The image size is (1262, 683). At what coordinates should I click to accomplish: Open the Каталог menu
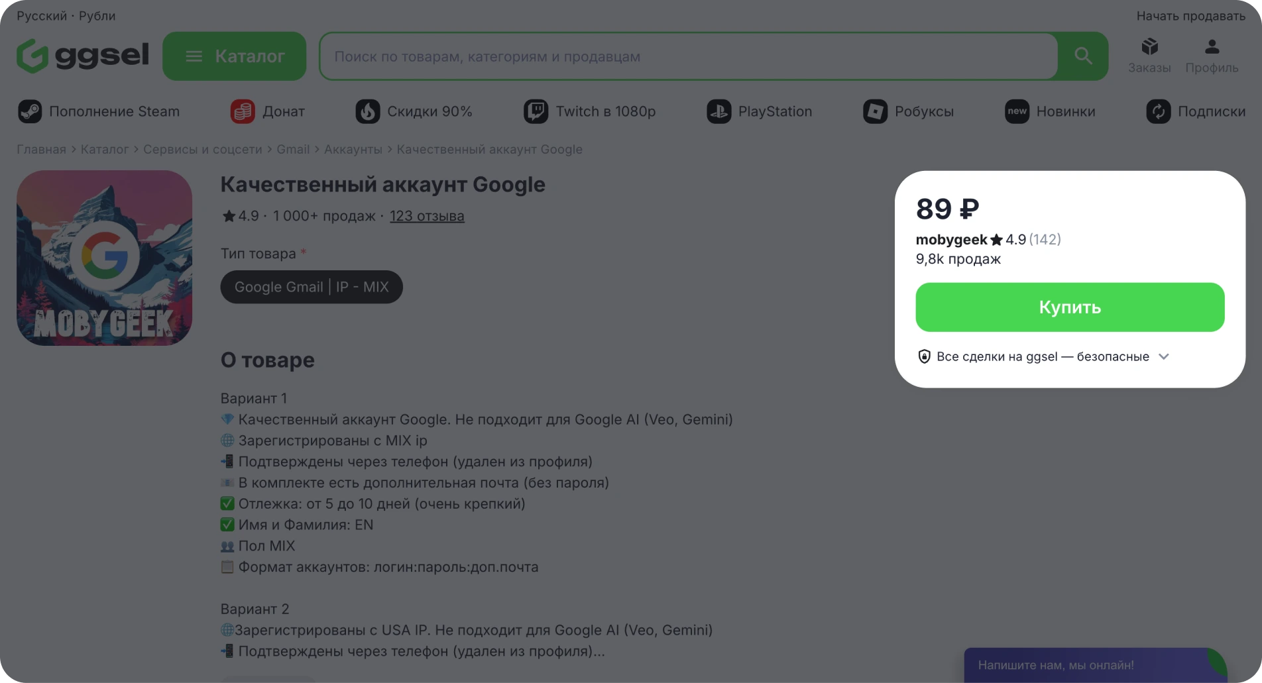(234, 56)
